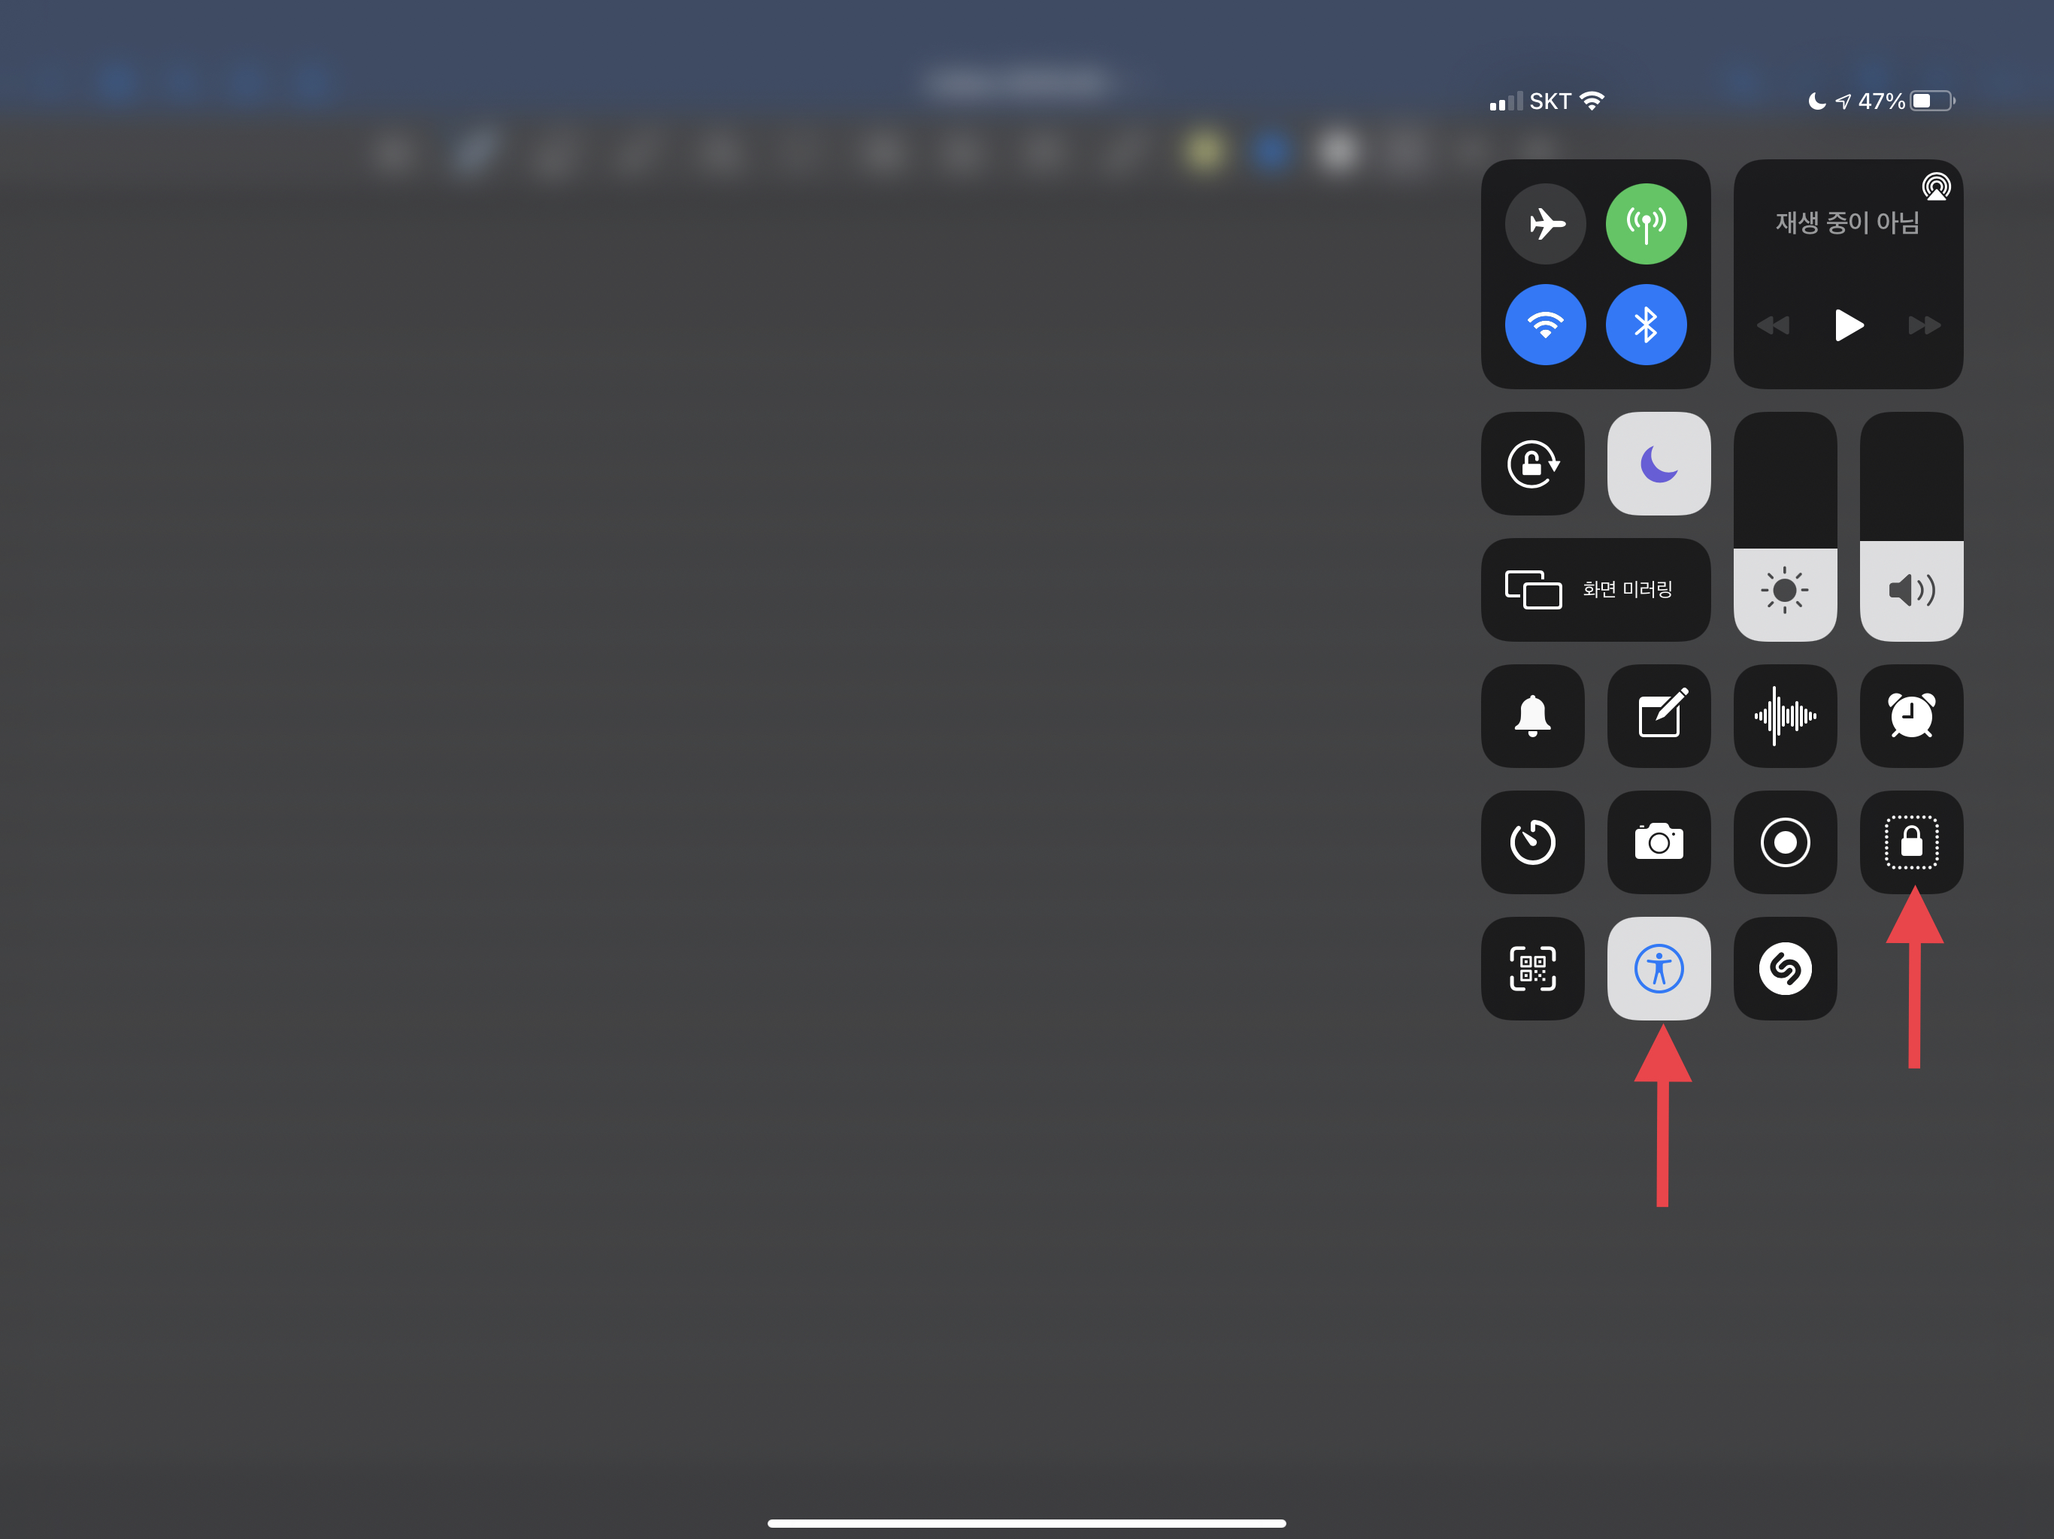This screenshot has height=1539, width=2054.
Task: Tap the brightness slider
Action: tap(1785, 526)
